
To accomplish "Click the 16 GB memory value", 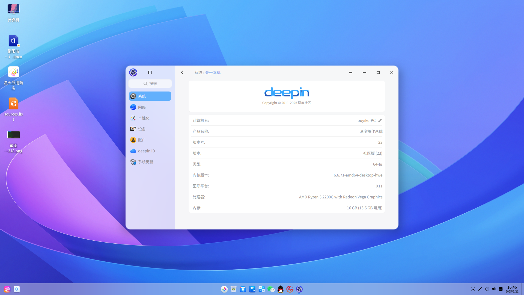I will pyautogui.click(x=365, y=208).
